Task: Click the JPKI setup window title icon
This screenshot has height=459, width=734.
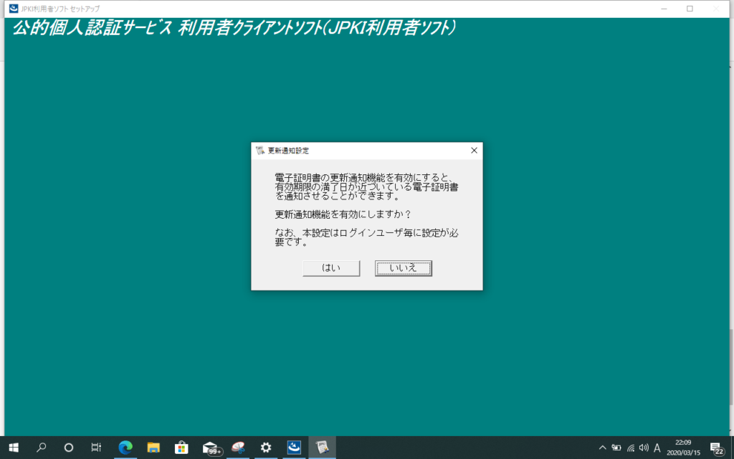Action: [14, 9]
